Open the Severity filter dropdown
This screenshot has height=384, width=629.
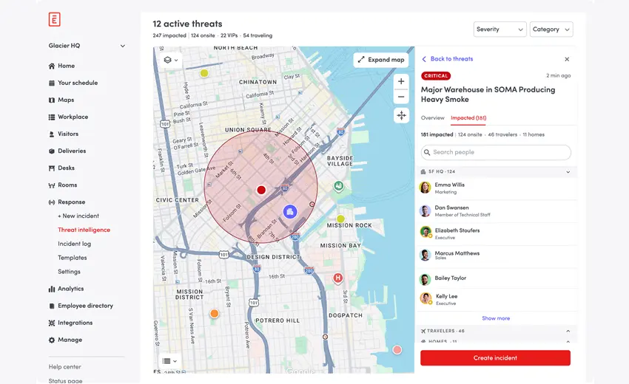pyautogui.click(x=499, y=30)
